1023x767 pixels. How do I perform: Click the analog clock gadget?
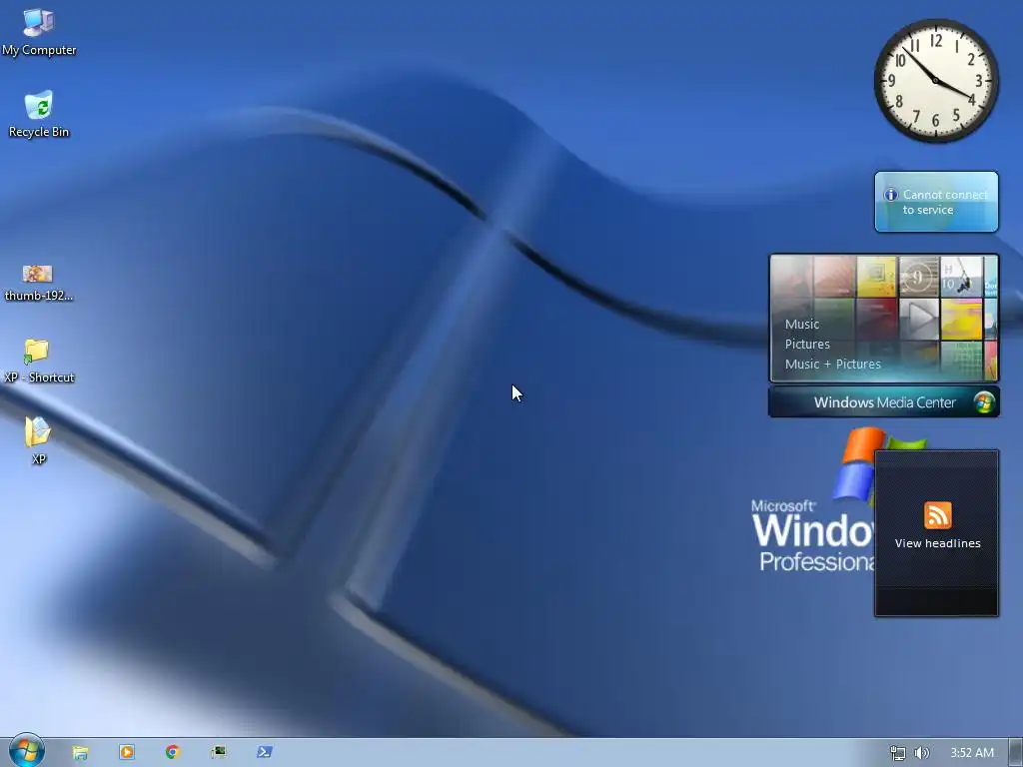tap(936, 80)
